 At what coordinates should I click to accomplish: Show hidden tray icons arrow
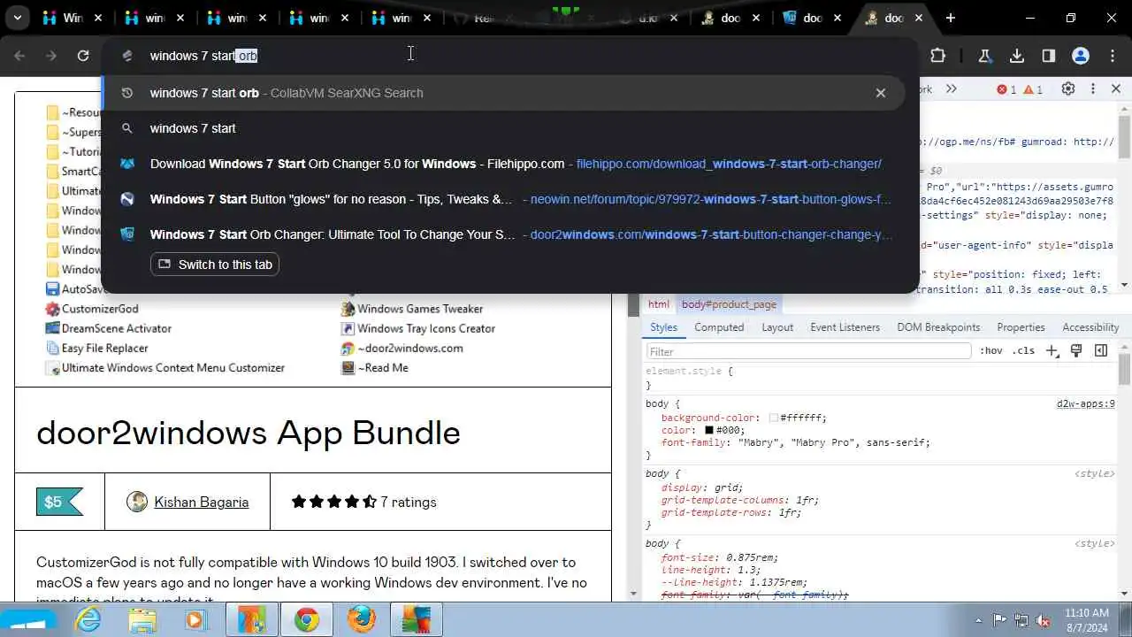coord(978,620)
